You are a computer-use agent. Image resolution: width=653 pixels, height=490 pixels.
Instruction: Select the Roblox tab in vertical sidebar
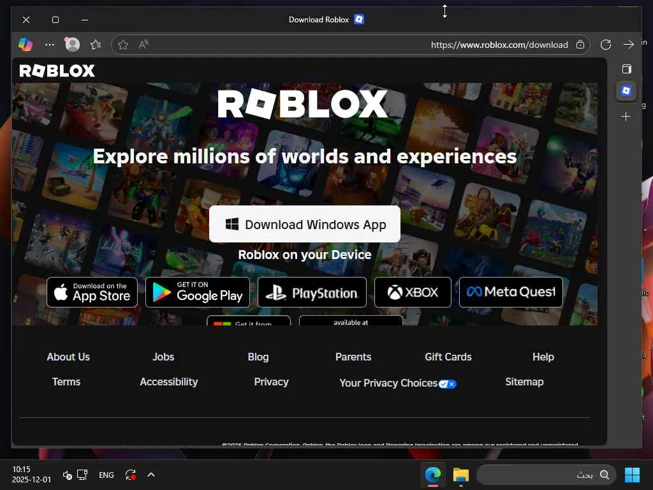[626, 91]
